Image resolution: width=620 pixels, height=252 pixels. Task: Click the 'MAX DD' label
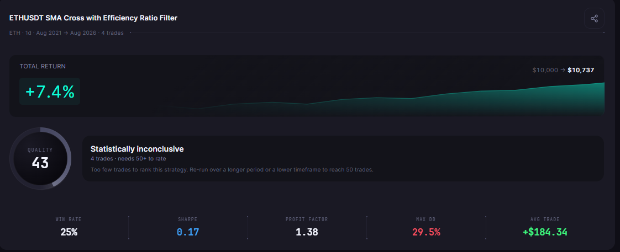[426, 219]
